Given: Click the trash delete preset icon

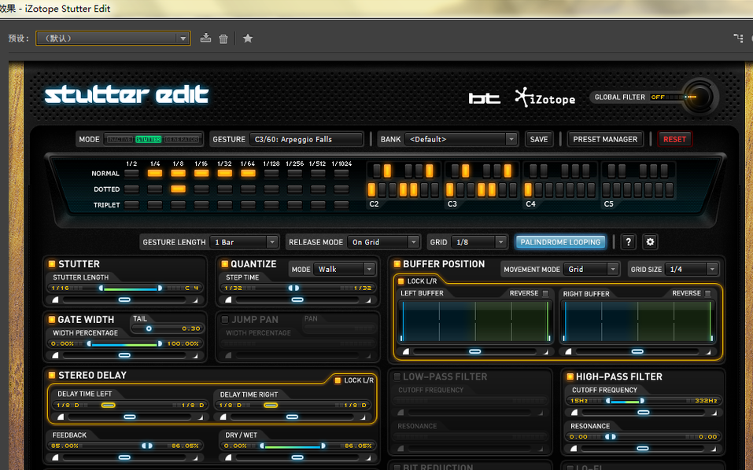Looking at the screenshot, I should pos(223,39).
